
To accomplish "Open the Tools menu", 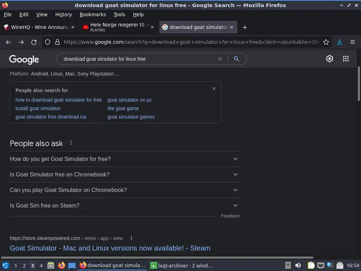I will [119, 14].
